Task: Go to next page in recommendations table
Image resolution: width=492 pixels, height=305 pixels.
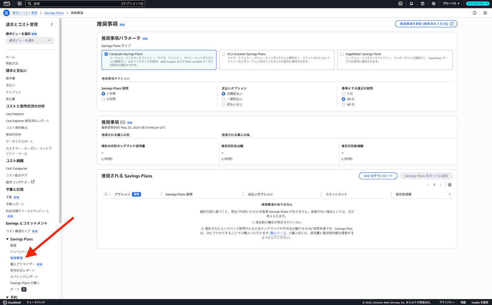Action: point(440,185)
